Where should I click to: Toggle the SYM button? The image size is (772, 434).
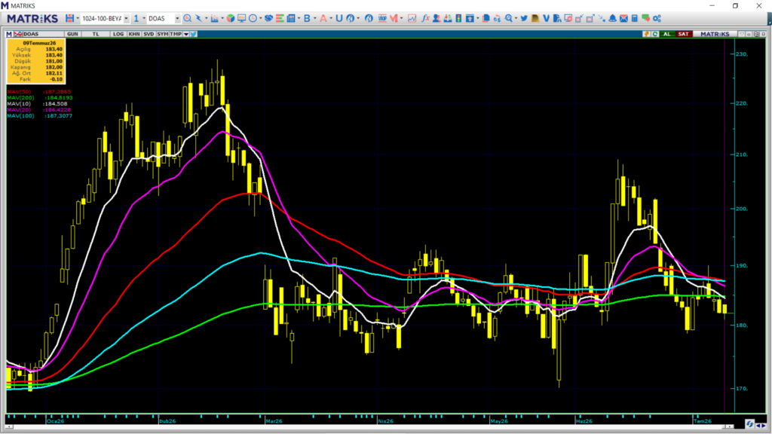point(163,34)
